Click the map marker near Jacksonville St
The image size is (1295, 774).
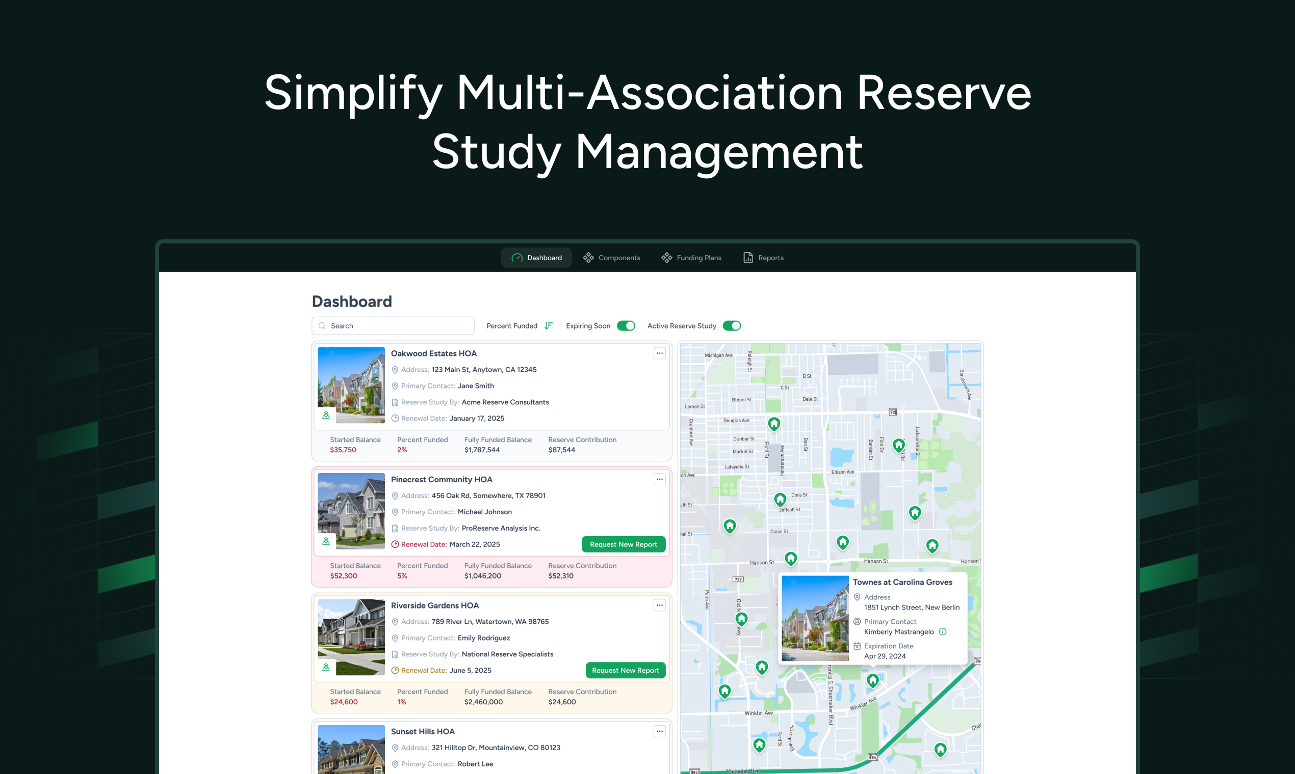(x=899, y=446)
